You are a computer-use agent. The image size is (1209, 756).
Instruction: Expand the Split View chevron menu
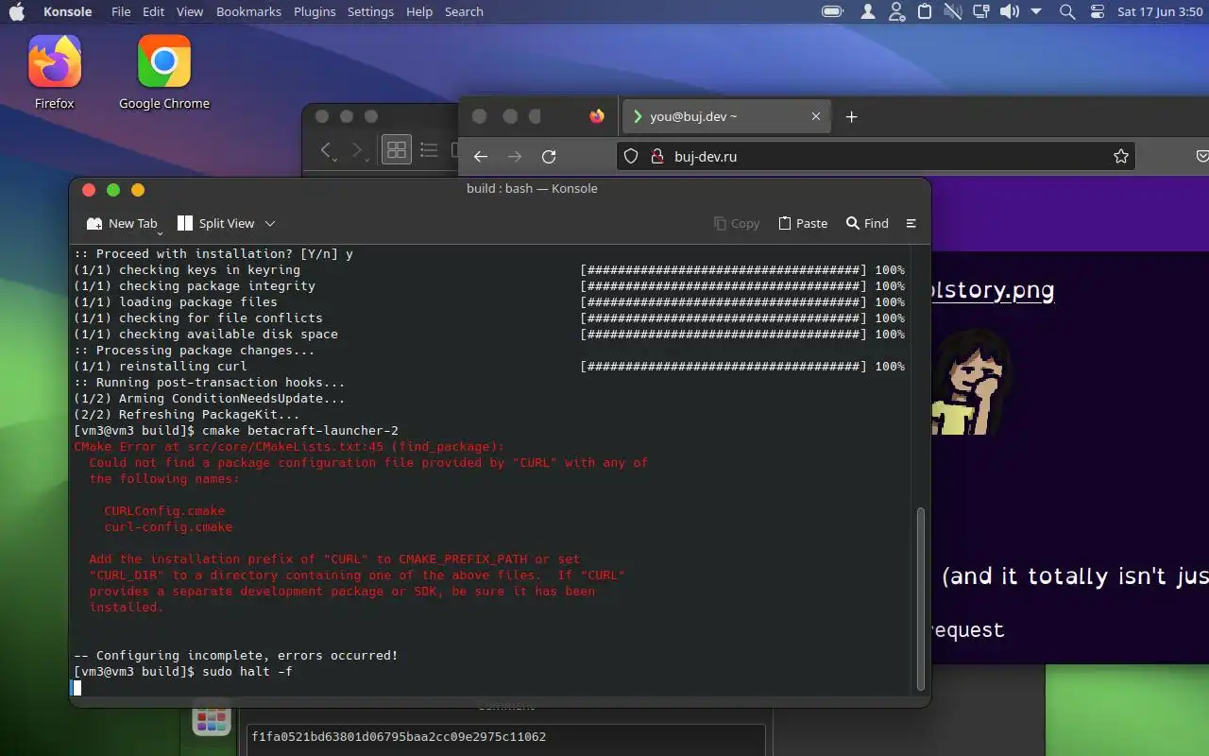[270, 223]
